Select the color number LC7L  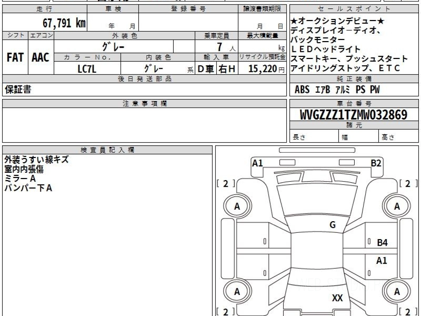(x=87, y=69)
